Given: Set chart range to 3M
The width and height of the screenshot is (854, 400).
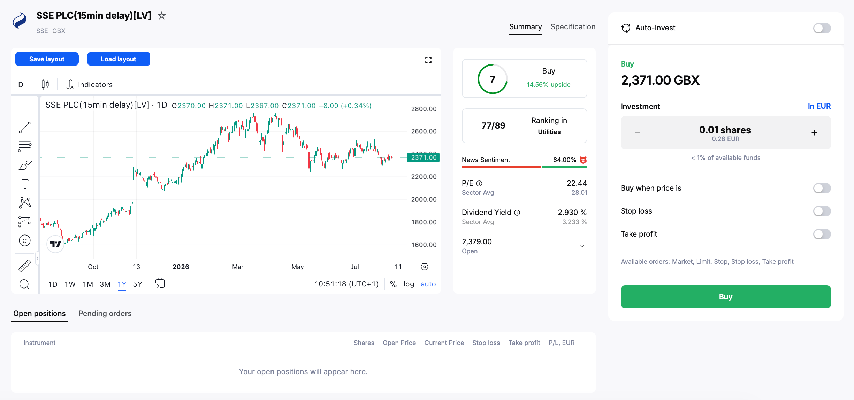Looking at the screenshot, I should (x=105, y=284).
